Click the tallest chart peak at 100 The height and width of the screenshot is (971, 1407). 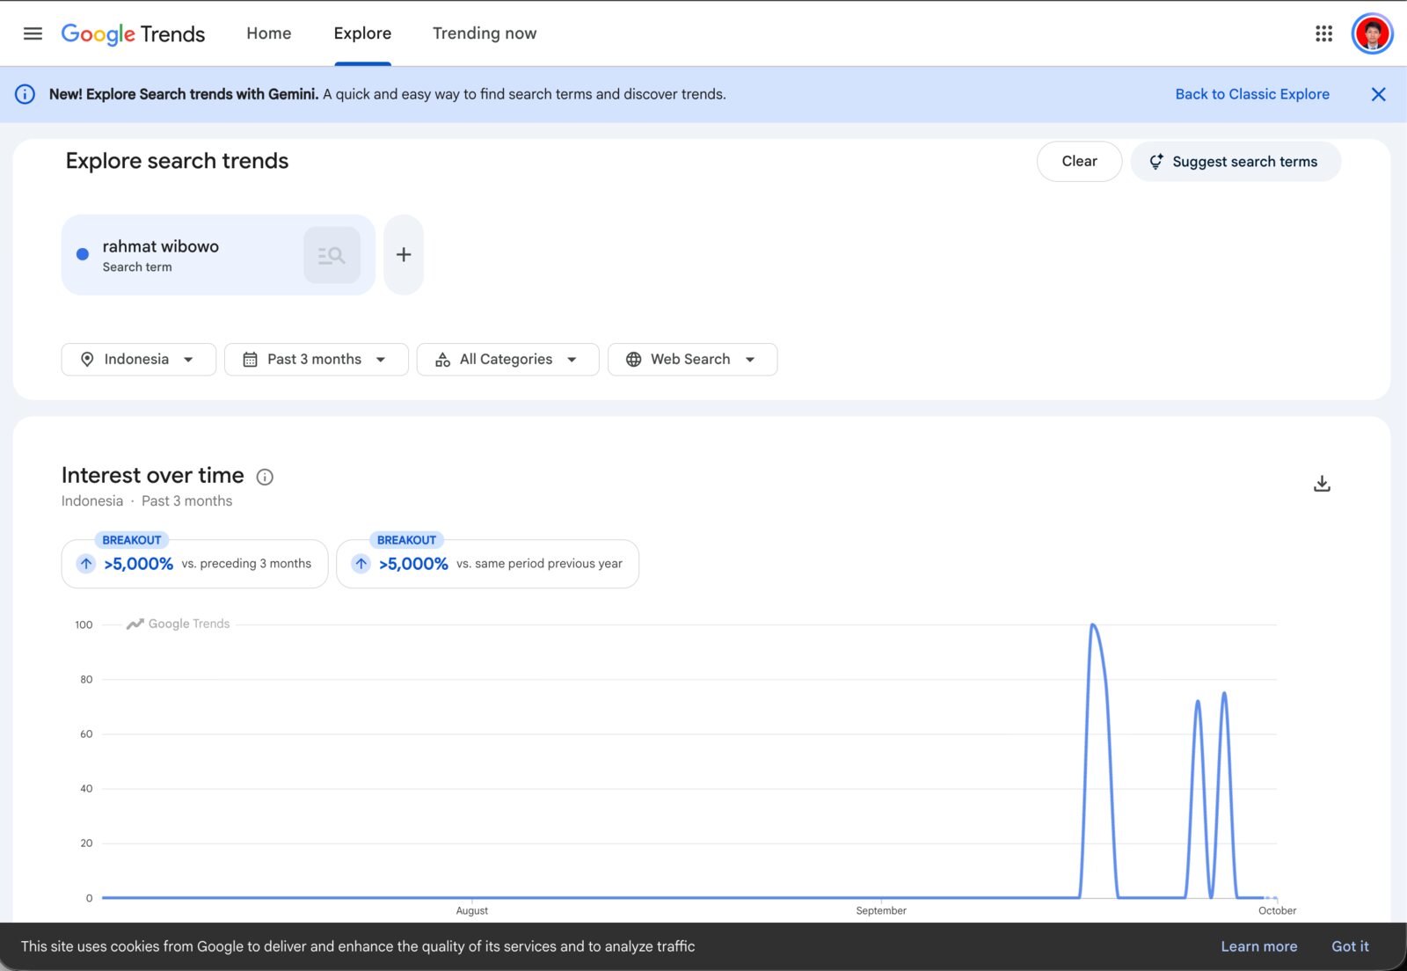(1092, 625)
